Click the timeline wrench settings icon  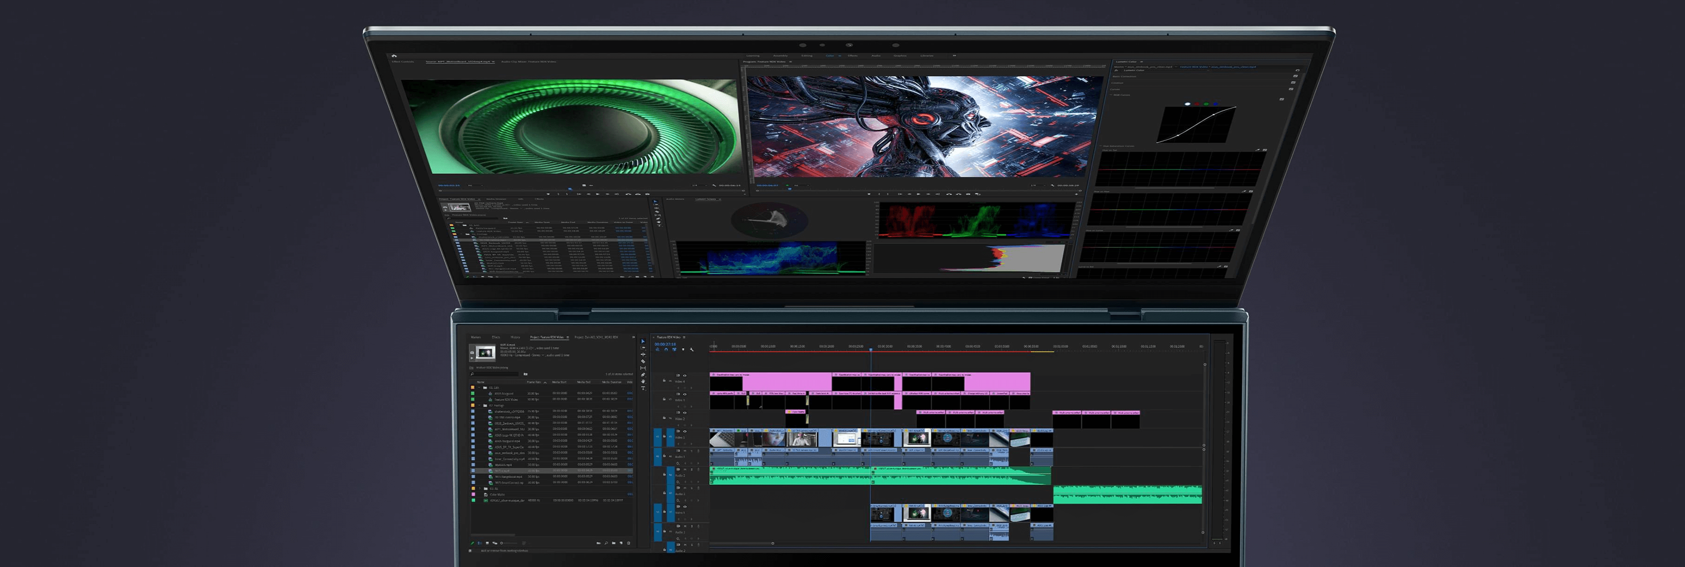click(692, 350)
